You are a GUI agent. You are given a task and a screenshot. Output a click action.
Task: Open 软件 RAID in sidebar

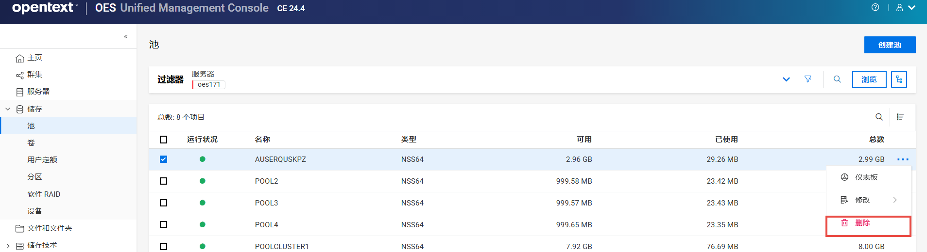[44, 194]
